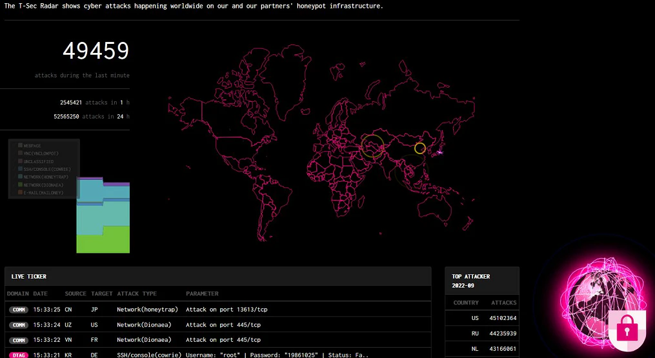Click the 44235939 attacks value
Screen dimensions: 655x358
tap(503, 333)
